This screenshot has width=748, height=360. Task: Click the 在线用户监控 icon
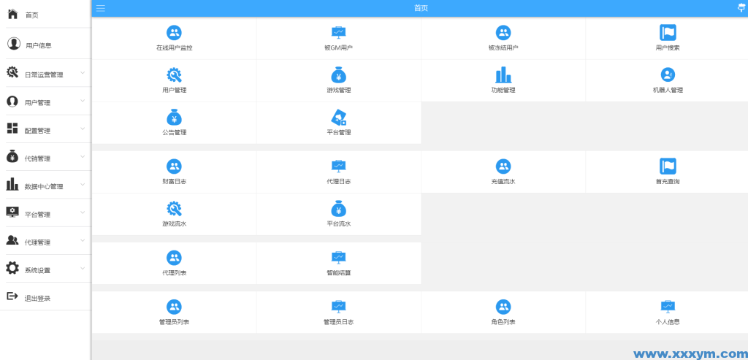(174, 33)
